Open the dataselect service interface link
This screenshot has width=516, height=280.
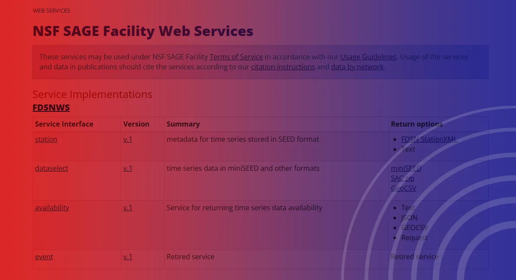(x=51, y=168)
